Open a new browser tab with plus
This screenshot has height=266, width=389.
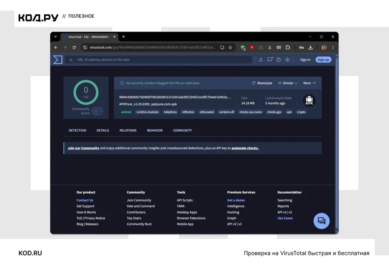point(123,37)
